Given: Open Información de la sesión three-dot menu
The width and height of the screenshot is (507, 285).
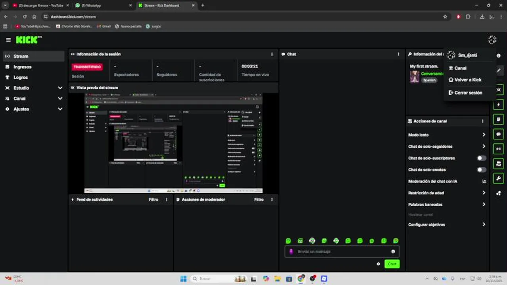Looking at the screenshot, I should tap(272, 54).
